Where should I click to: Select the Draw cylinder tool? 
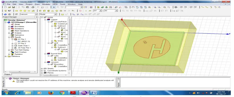44,11
